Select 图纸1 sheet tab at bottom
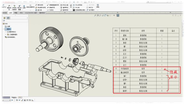The width and height of the screenshot is (185, 104). [14, 97]
